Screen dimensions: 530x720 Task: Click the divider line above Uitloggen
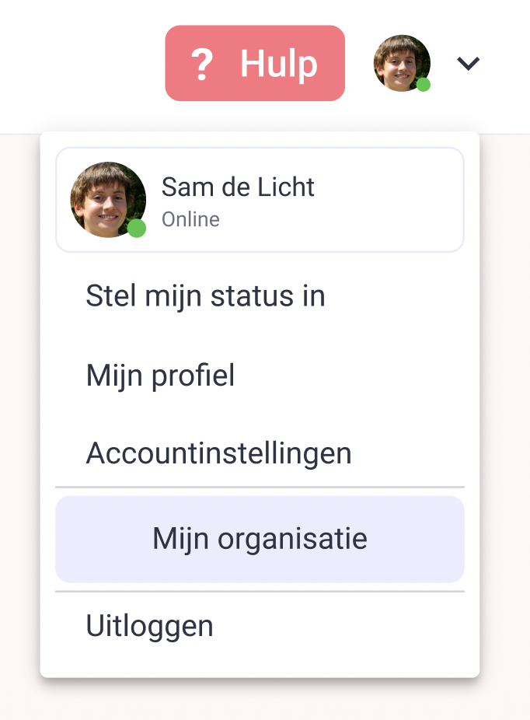(x=260, y=592)
